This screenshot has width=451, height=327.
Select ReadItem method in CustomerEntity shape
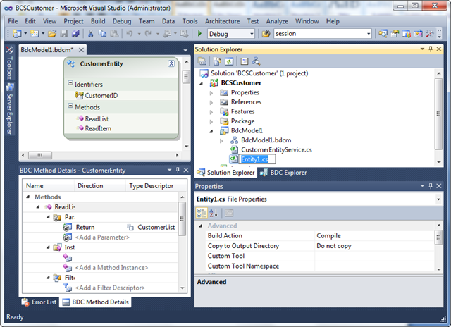point(98,128)
